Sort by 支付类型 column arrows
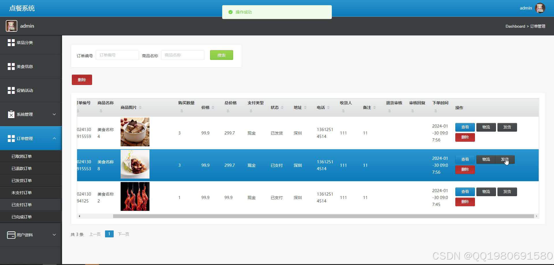Image resolution: width=554 pixels, height=265 pixels. tap(251, 111)
